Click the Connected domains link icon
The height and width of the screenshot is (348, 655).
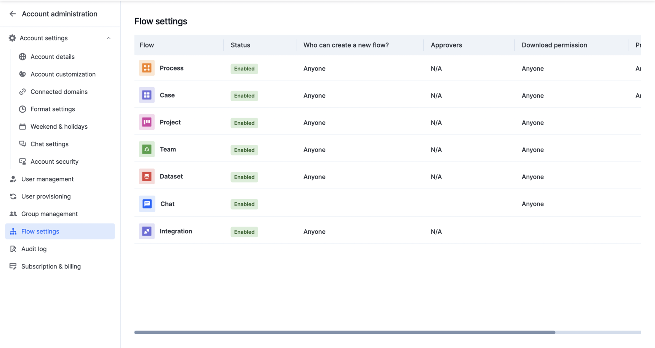pyautogui.click(x=22, y=92)
